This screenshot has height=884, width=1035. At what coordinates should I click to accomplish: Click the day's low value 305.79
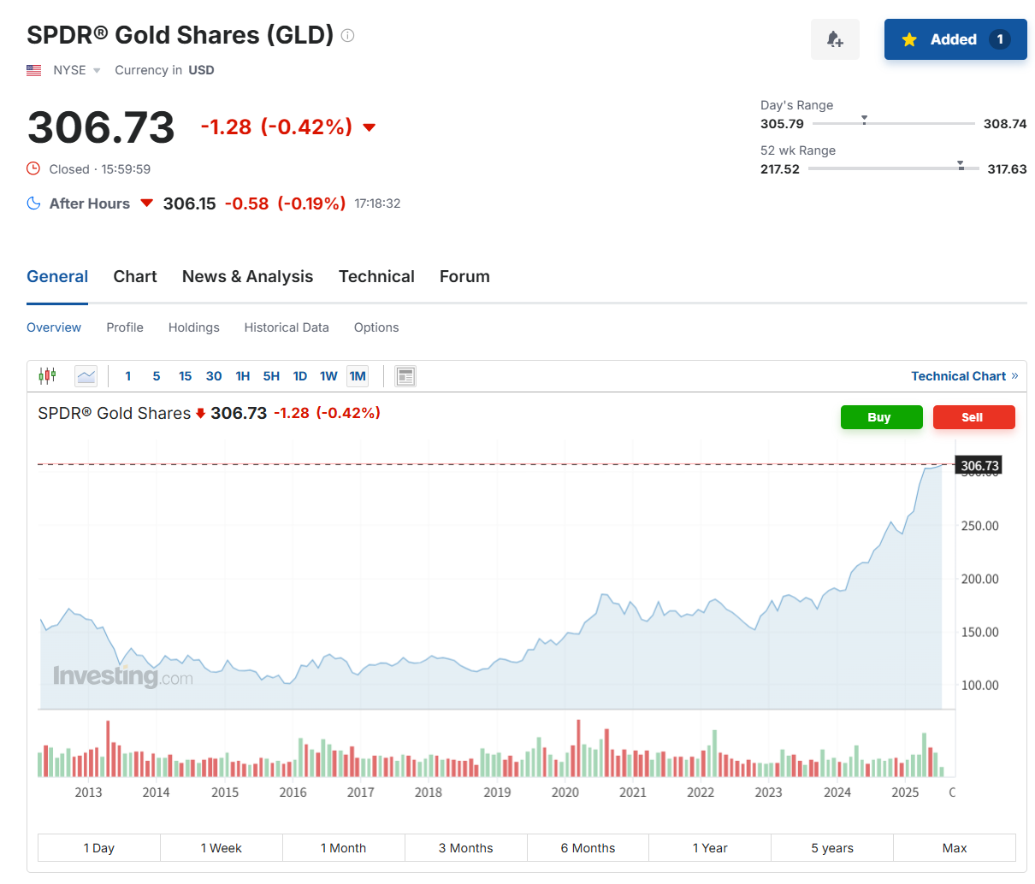tap(782, 124)
